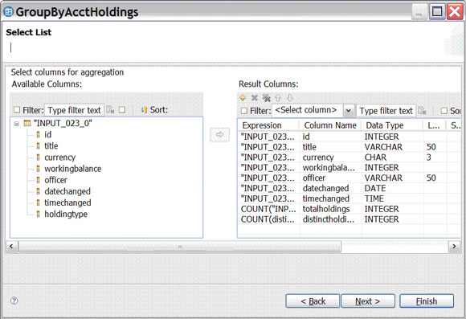This screenshot has height=319, width=466.
Task: Select the currency column in tree
Action: (59, 157)
